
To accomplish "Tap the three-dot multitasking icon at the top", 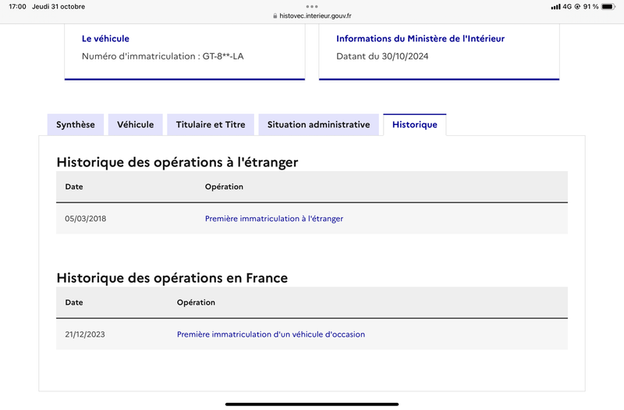I will (x=312, y=6).
